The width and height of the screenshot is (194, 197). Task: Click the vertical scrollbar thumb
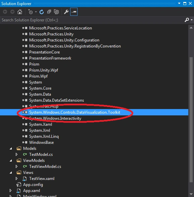pyautogui.click(x=191, y=120)
